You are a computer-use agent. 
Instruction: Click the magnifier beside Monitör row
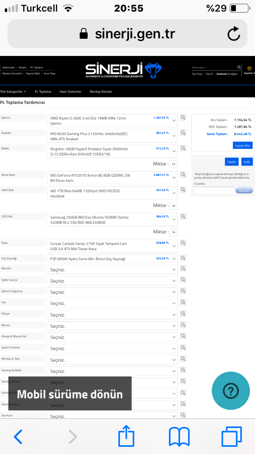(183, 269)
